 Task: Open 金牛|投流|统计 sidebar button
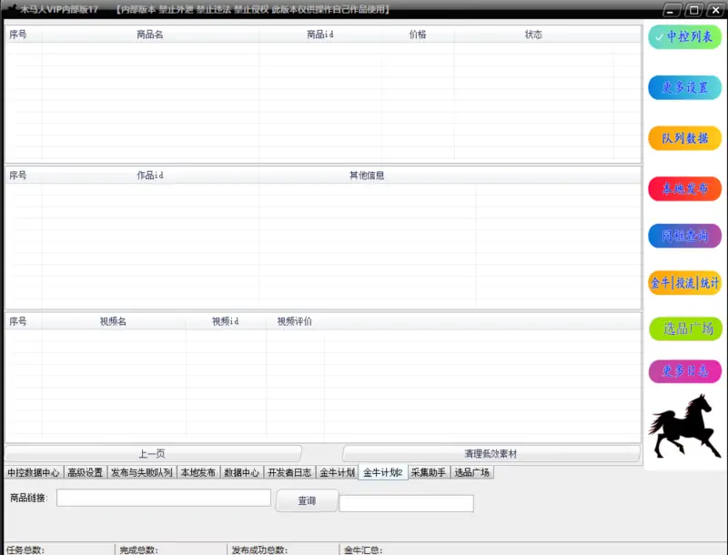(684, 283)
